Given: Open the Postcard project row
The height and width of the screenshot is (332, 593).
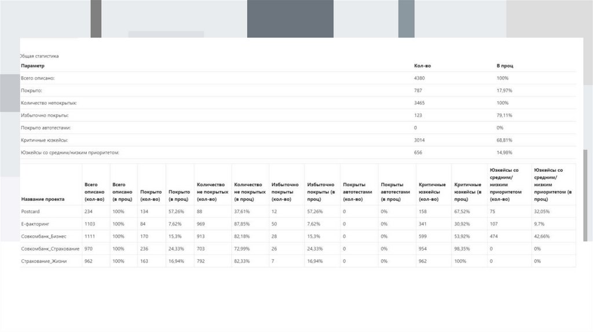Looking at the screenshot, I should coord(30,212).
